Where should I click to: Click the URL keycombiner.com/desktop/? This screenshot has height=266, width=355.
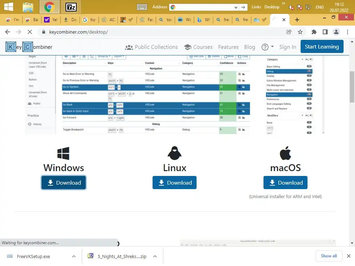coord(78,32)
